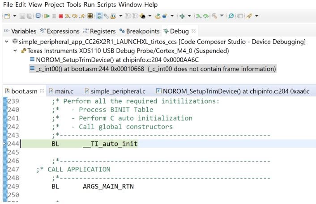Select the _c_int00() at boot.asm:244 frame
The height and width of the screenshot is (204, 316).
[153, 69]
